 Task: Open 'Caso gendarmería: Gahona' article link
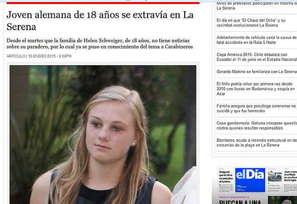pyautogui.click(x=257, y=125)
